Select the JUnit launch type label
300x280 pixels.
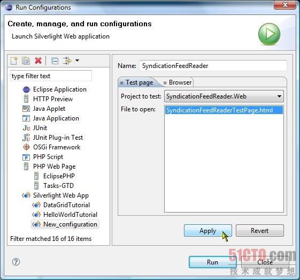point(40,128)
